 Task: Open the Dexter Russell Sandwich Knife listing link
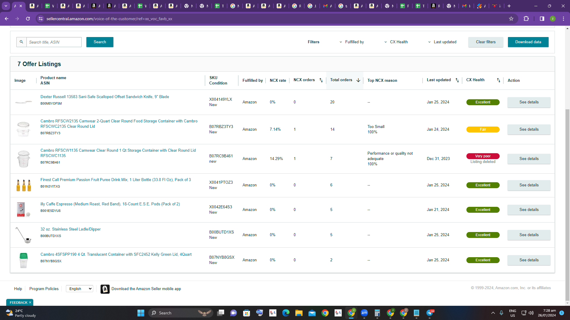tap(105, 97)
